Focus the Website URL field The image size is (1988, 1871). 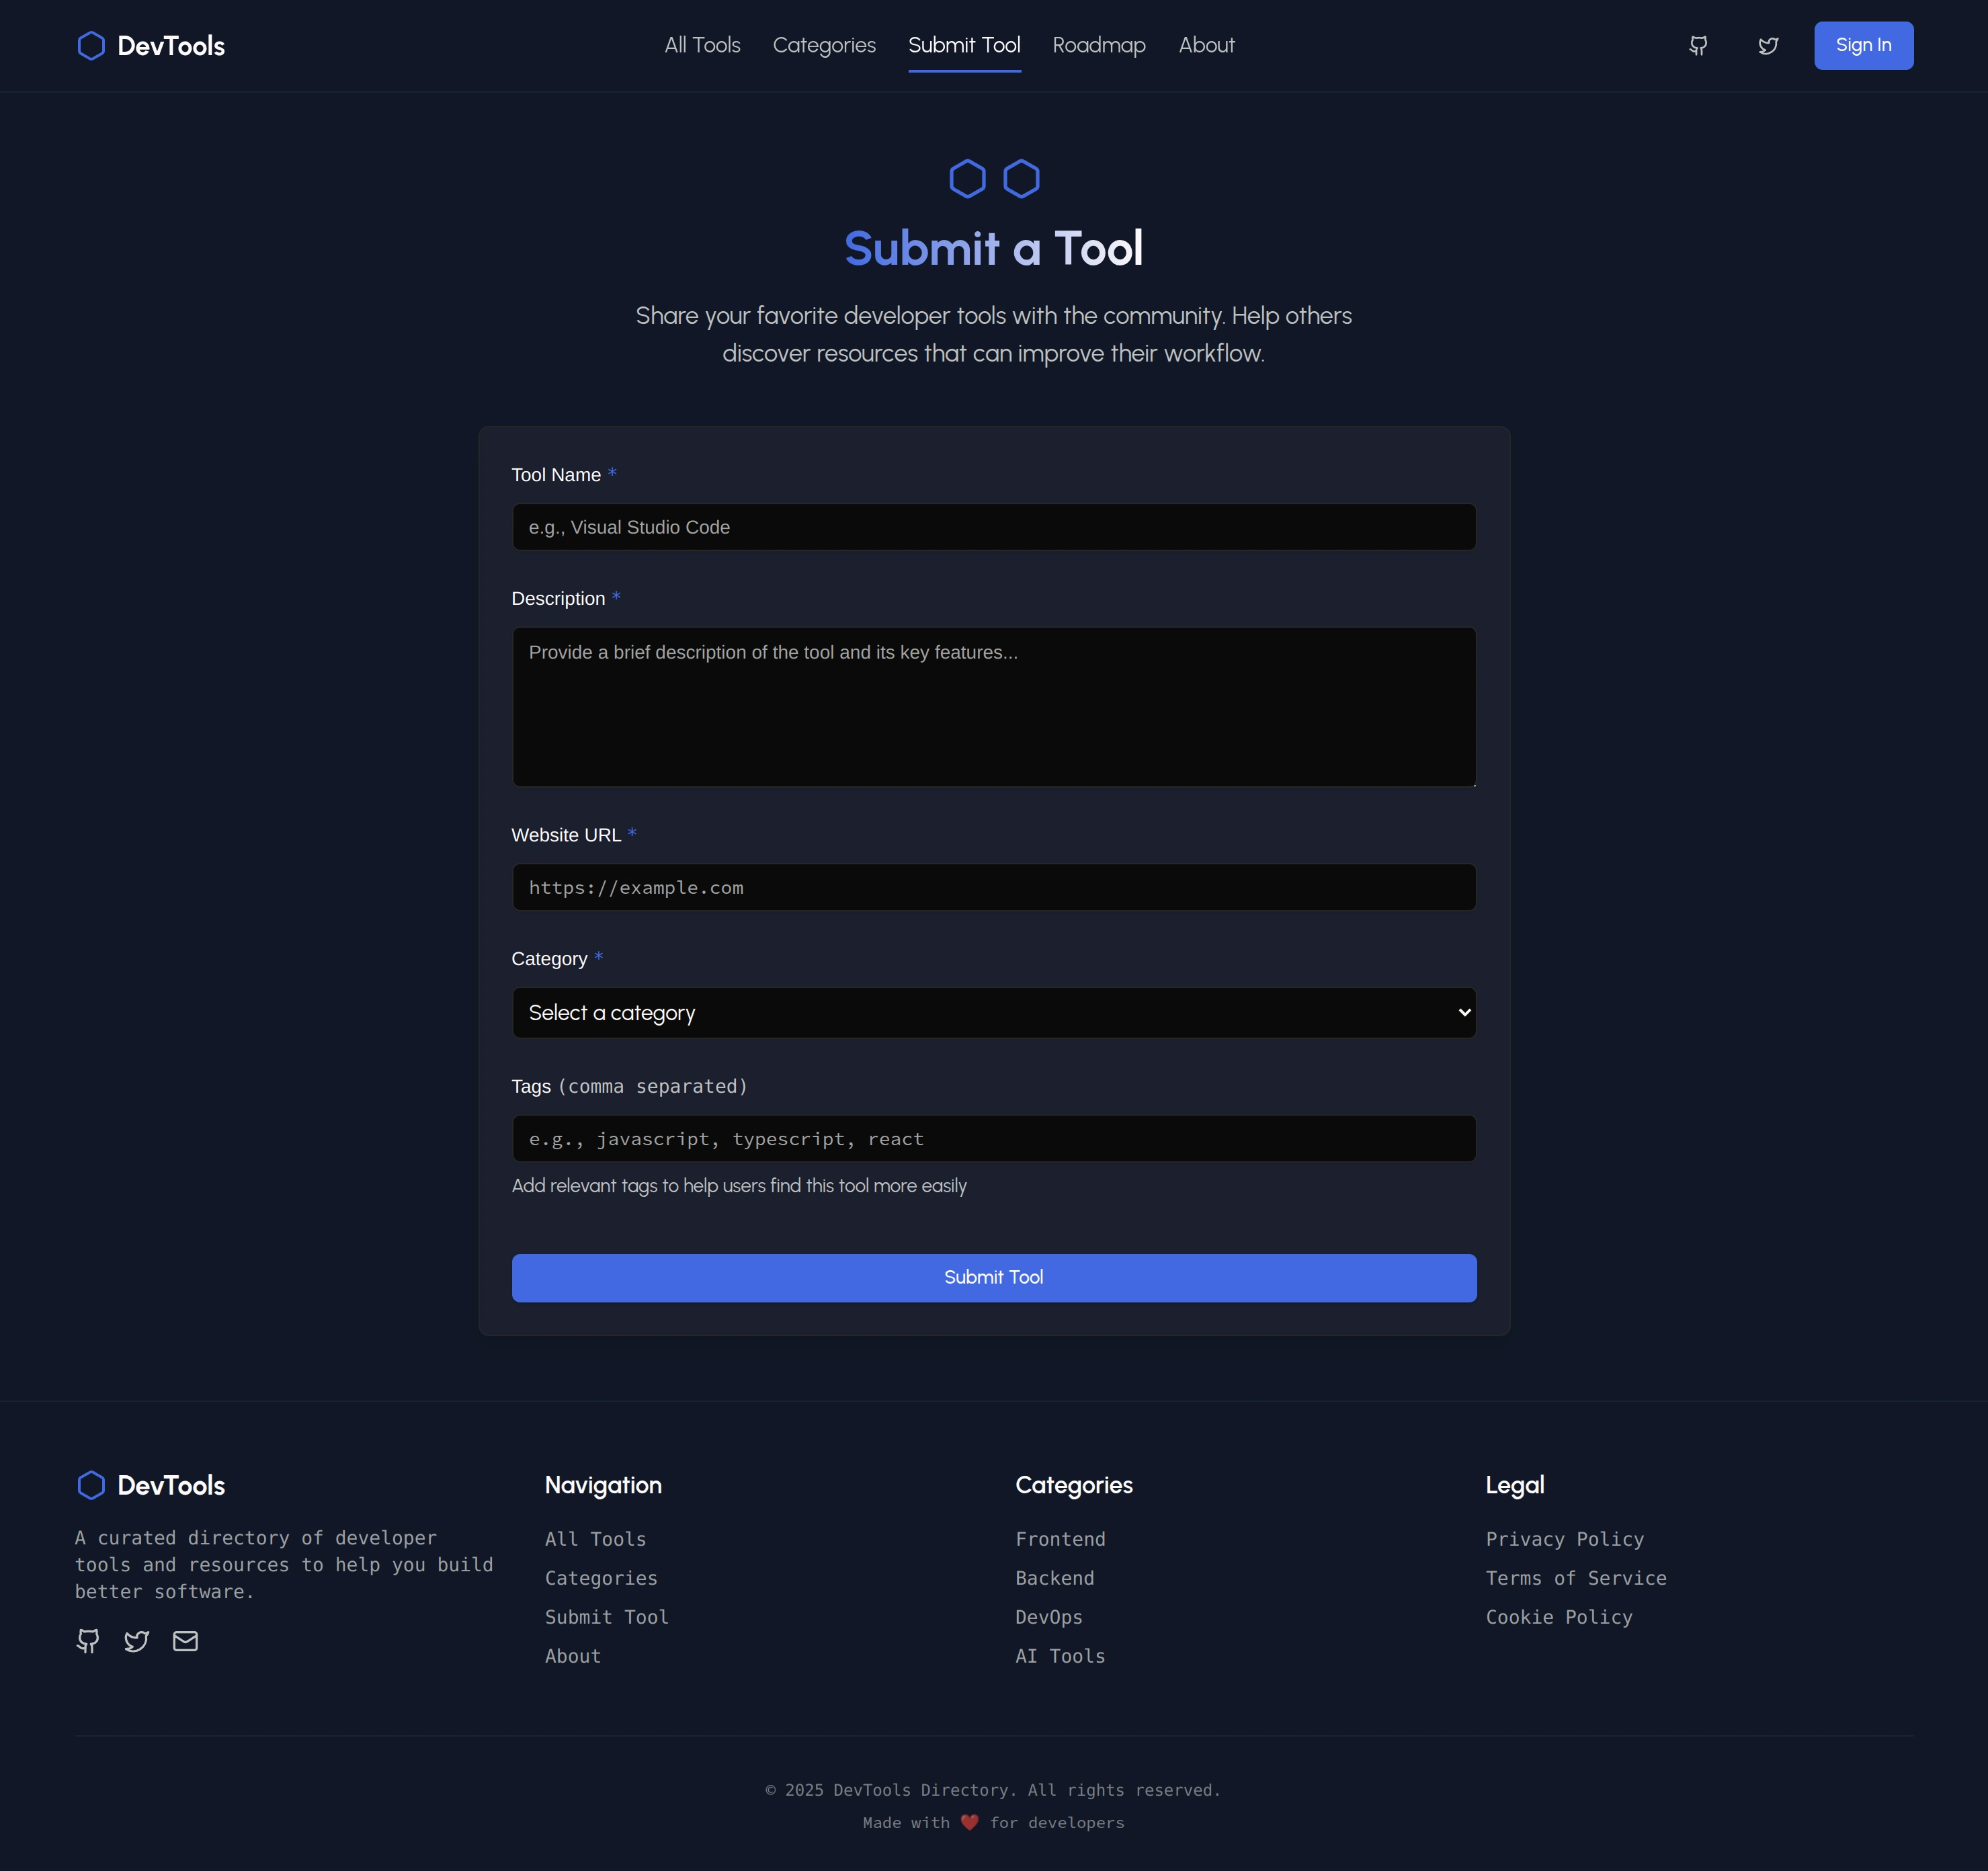click(994, 887)
